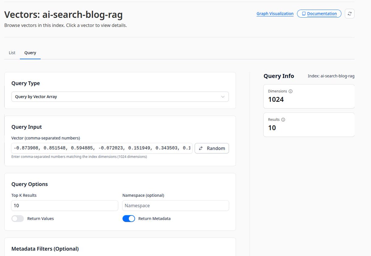Viewport: 371px width, 256px height.
Task: Disable the Return Metadata toggle
Action: point(129,218)
